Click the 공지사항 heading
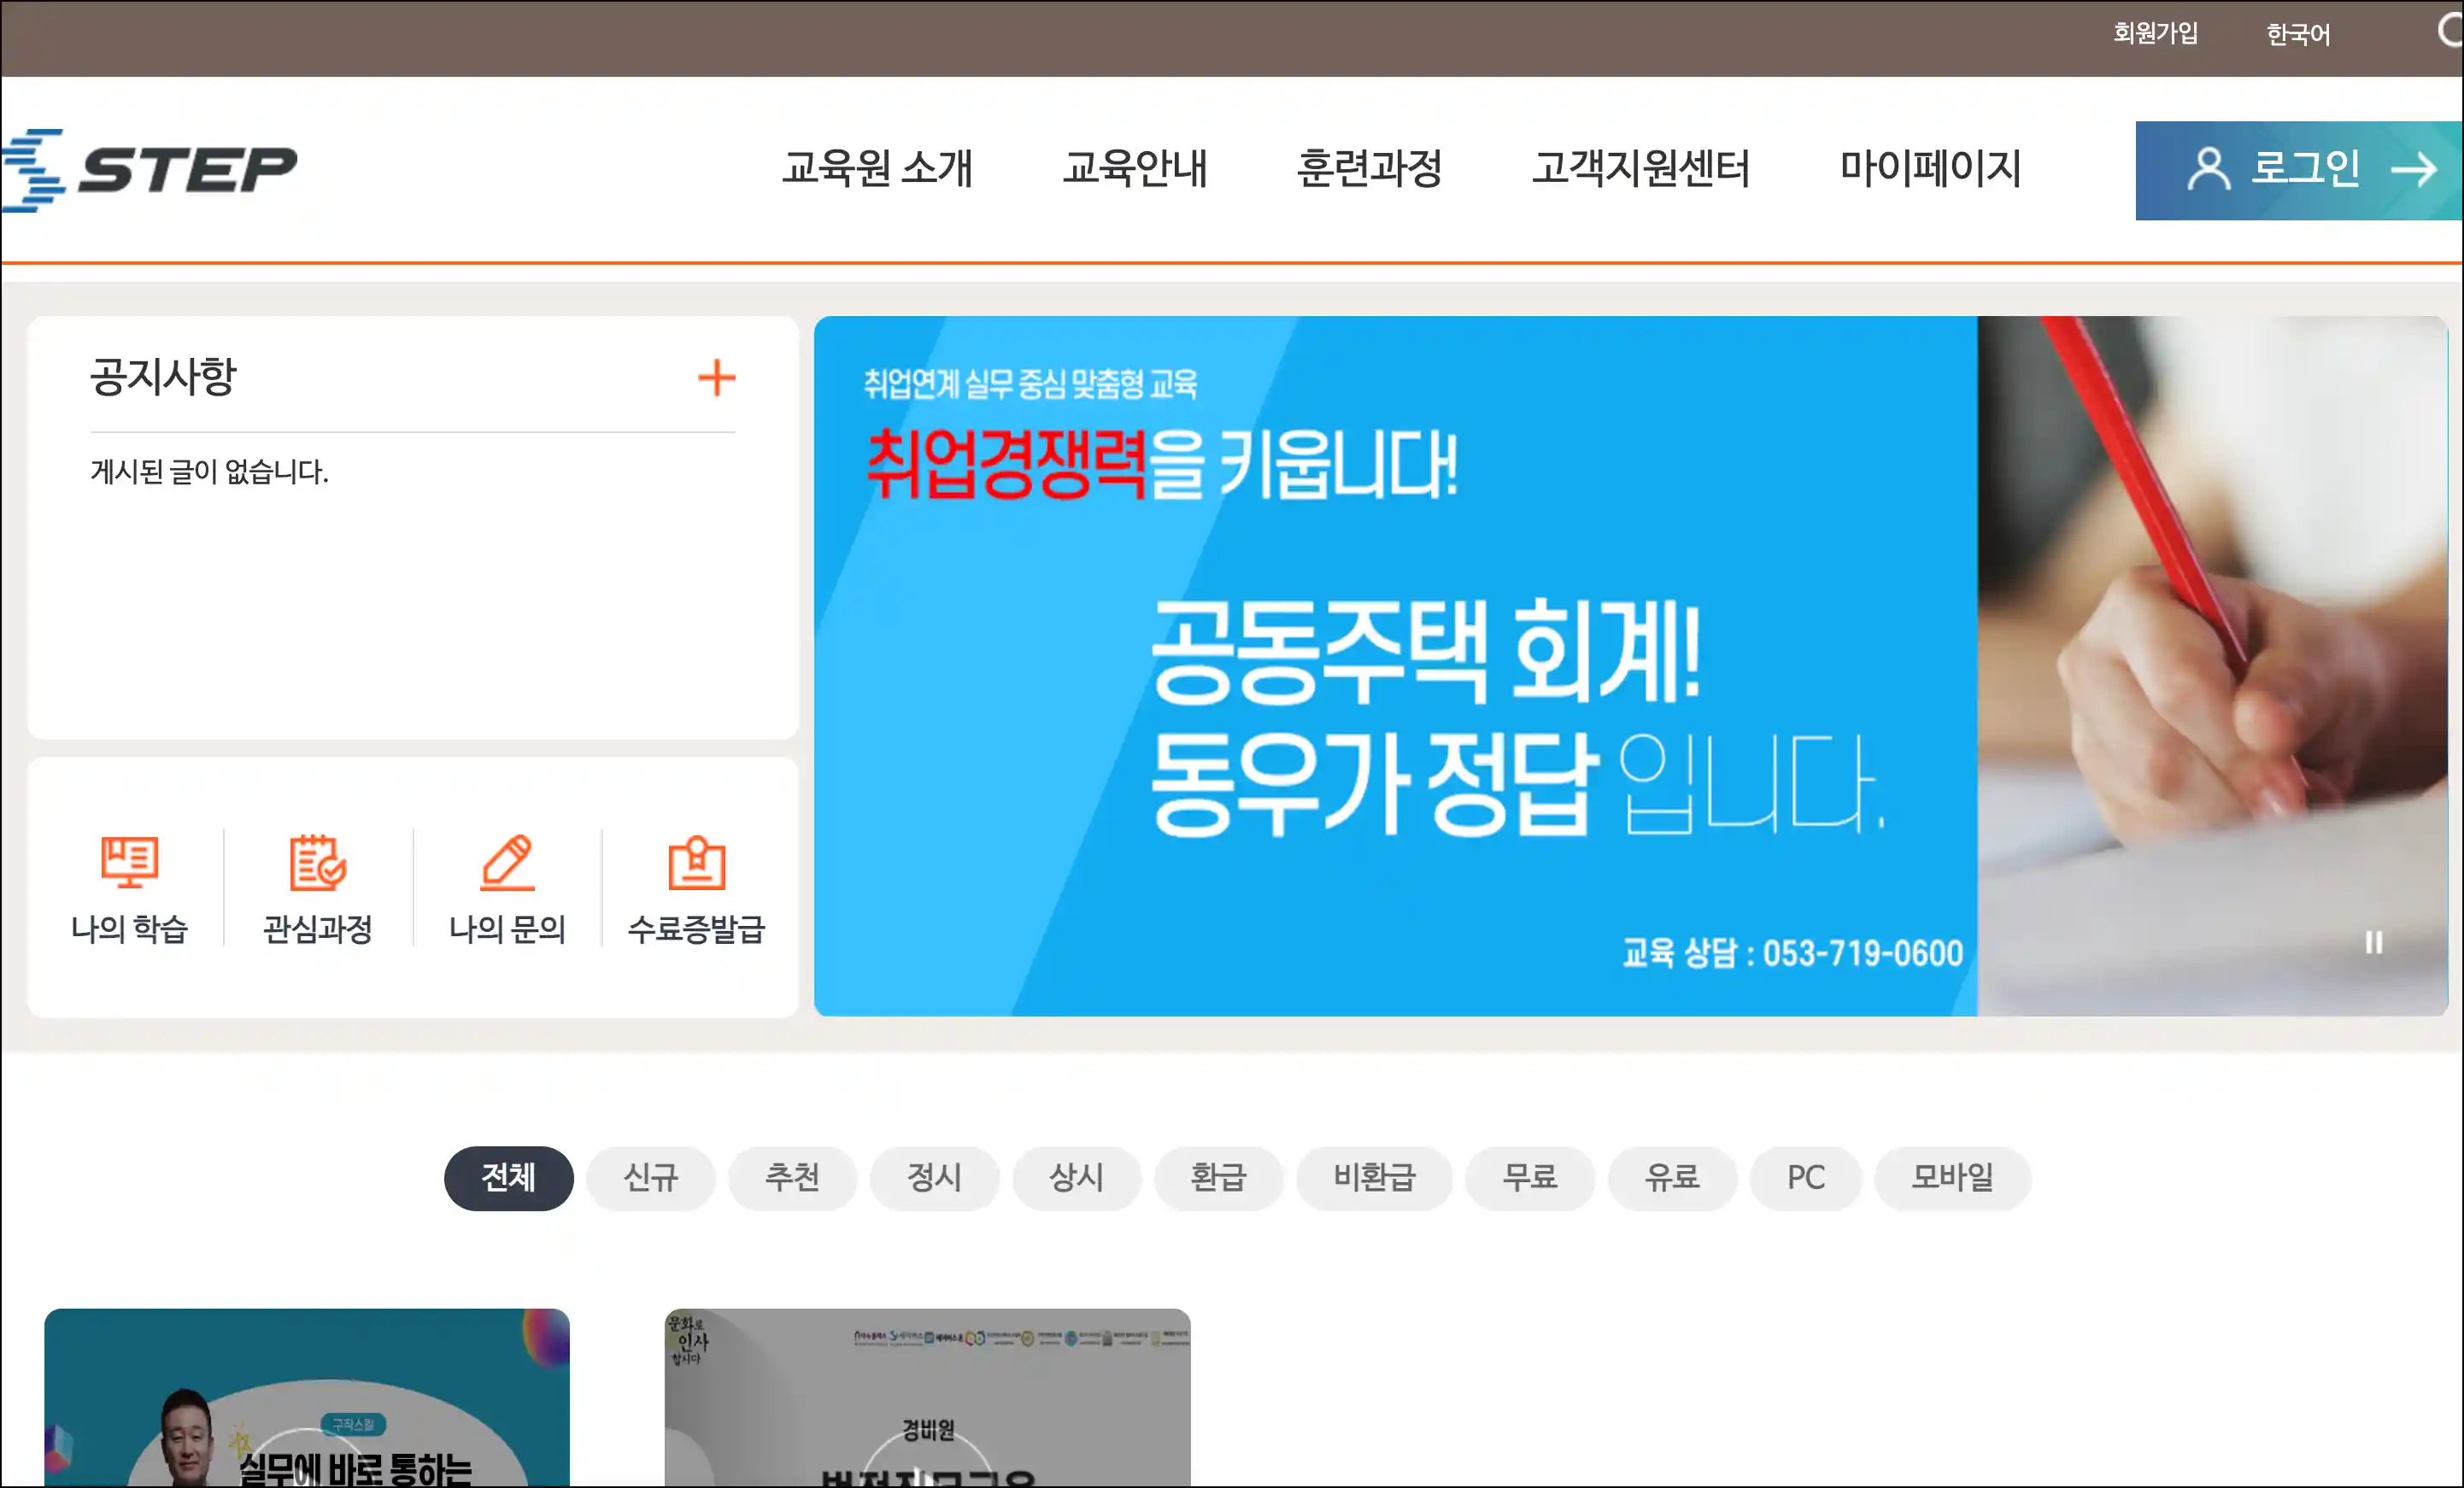The image size is (2464, 1488). [x=163, y=377]
